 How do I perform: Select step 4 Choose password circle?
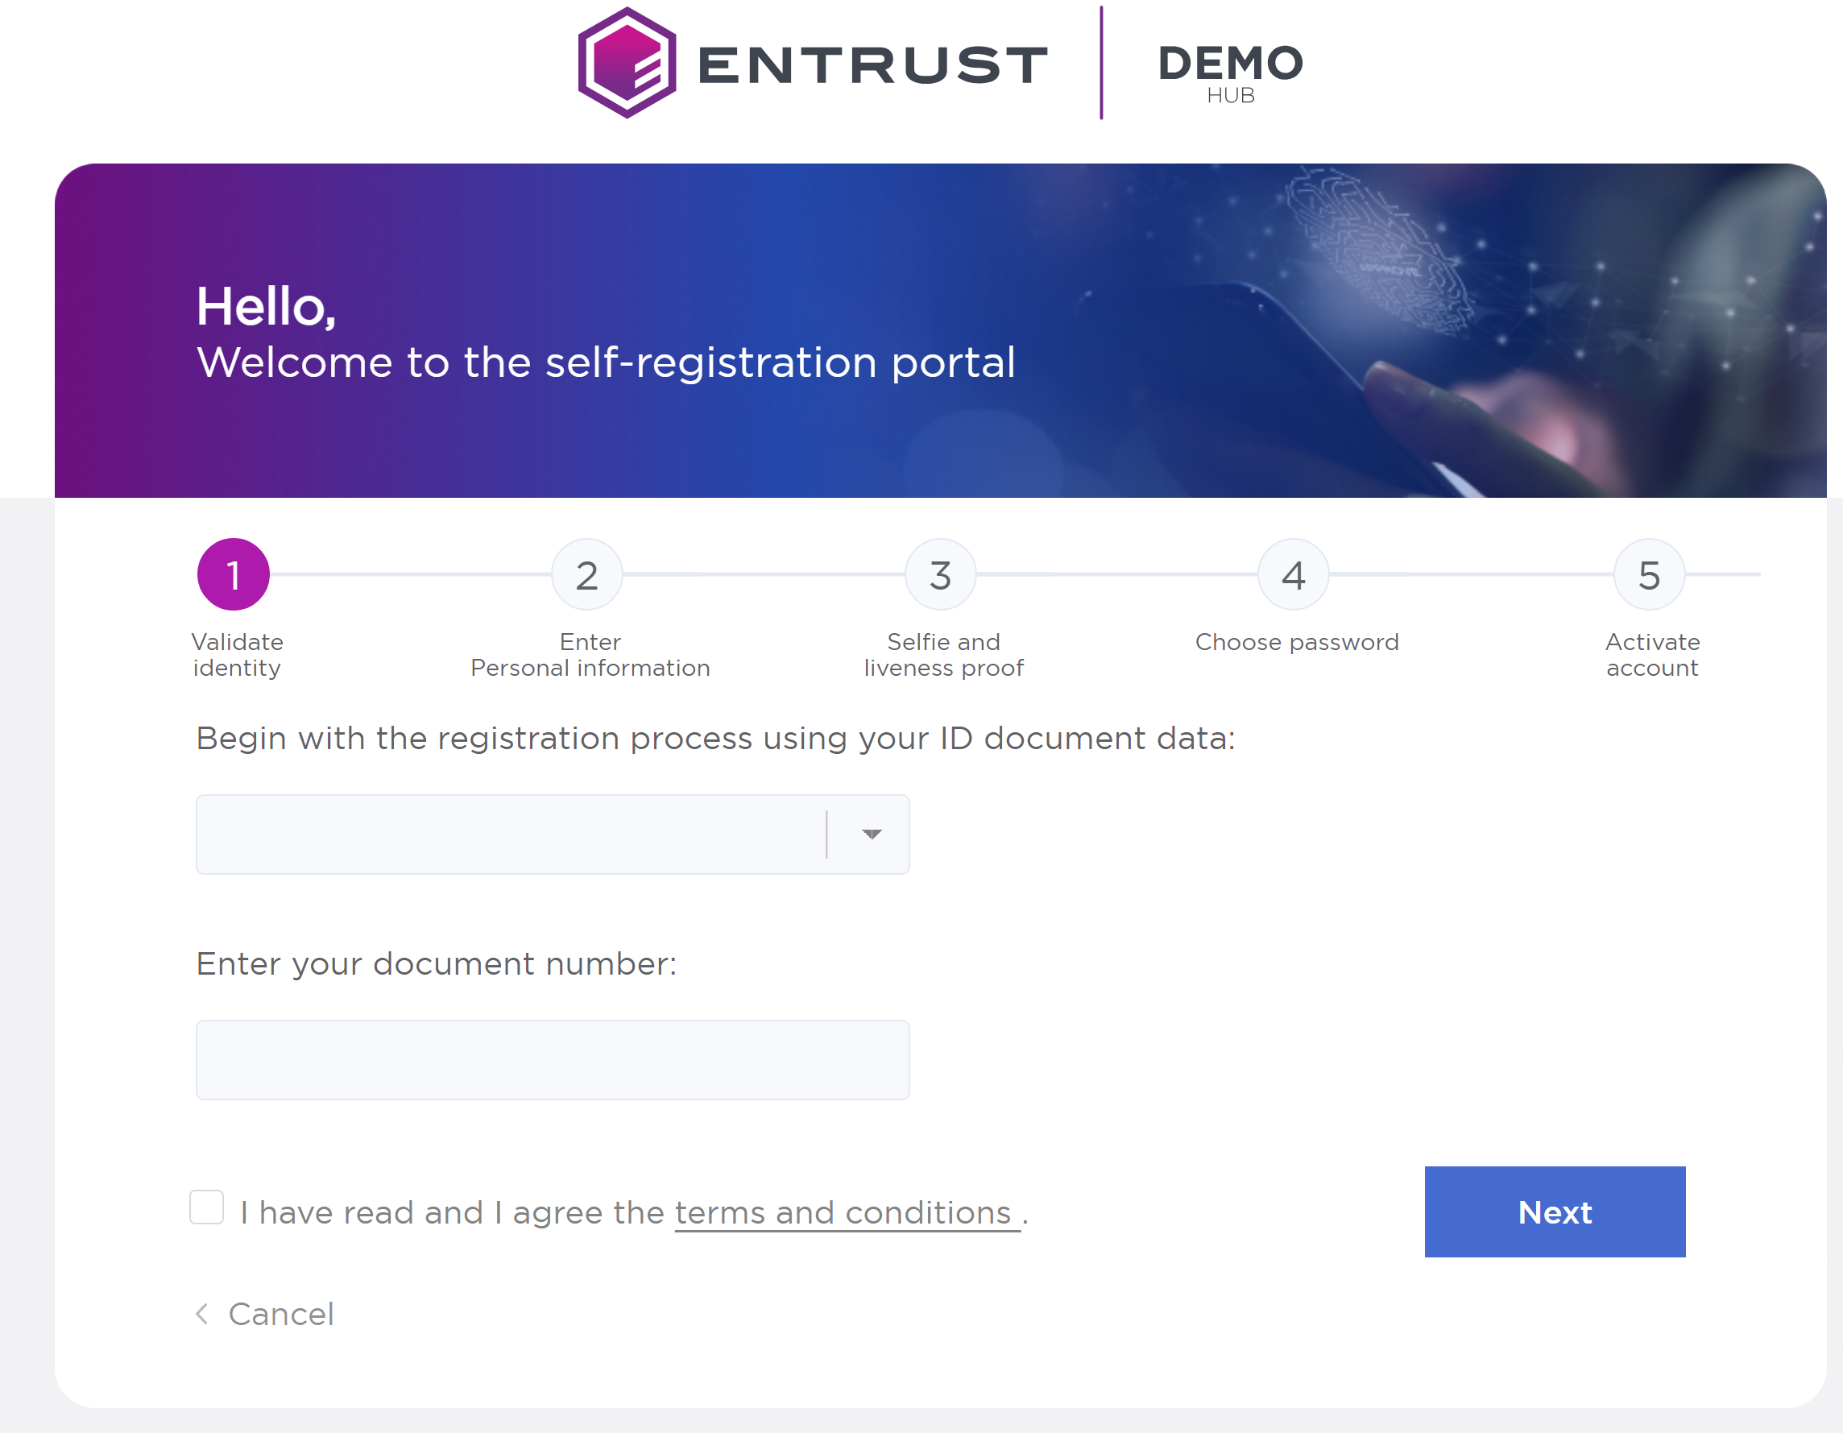1294,574
